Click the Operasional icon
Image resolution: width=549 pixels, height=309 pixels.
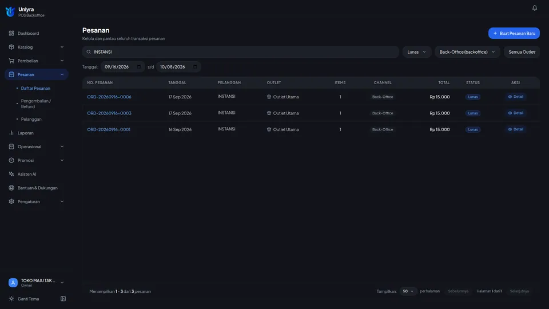11,146
